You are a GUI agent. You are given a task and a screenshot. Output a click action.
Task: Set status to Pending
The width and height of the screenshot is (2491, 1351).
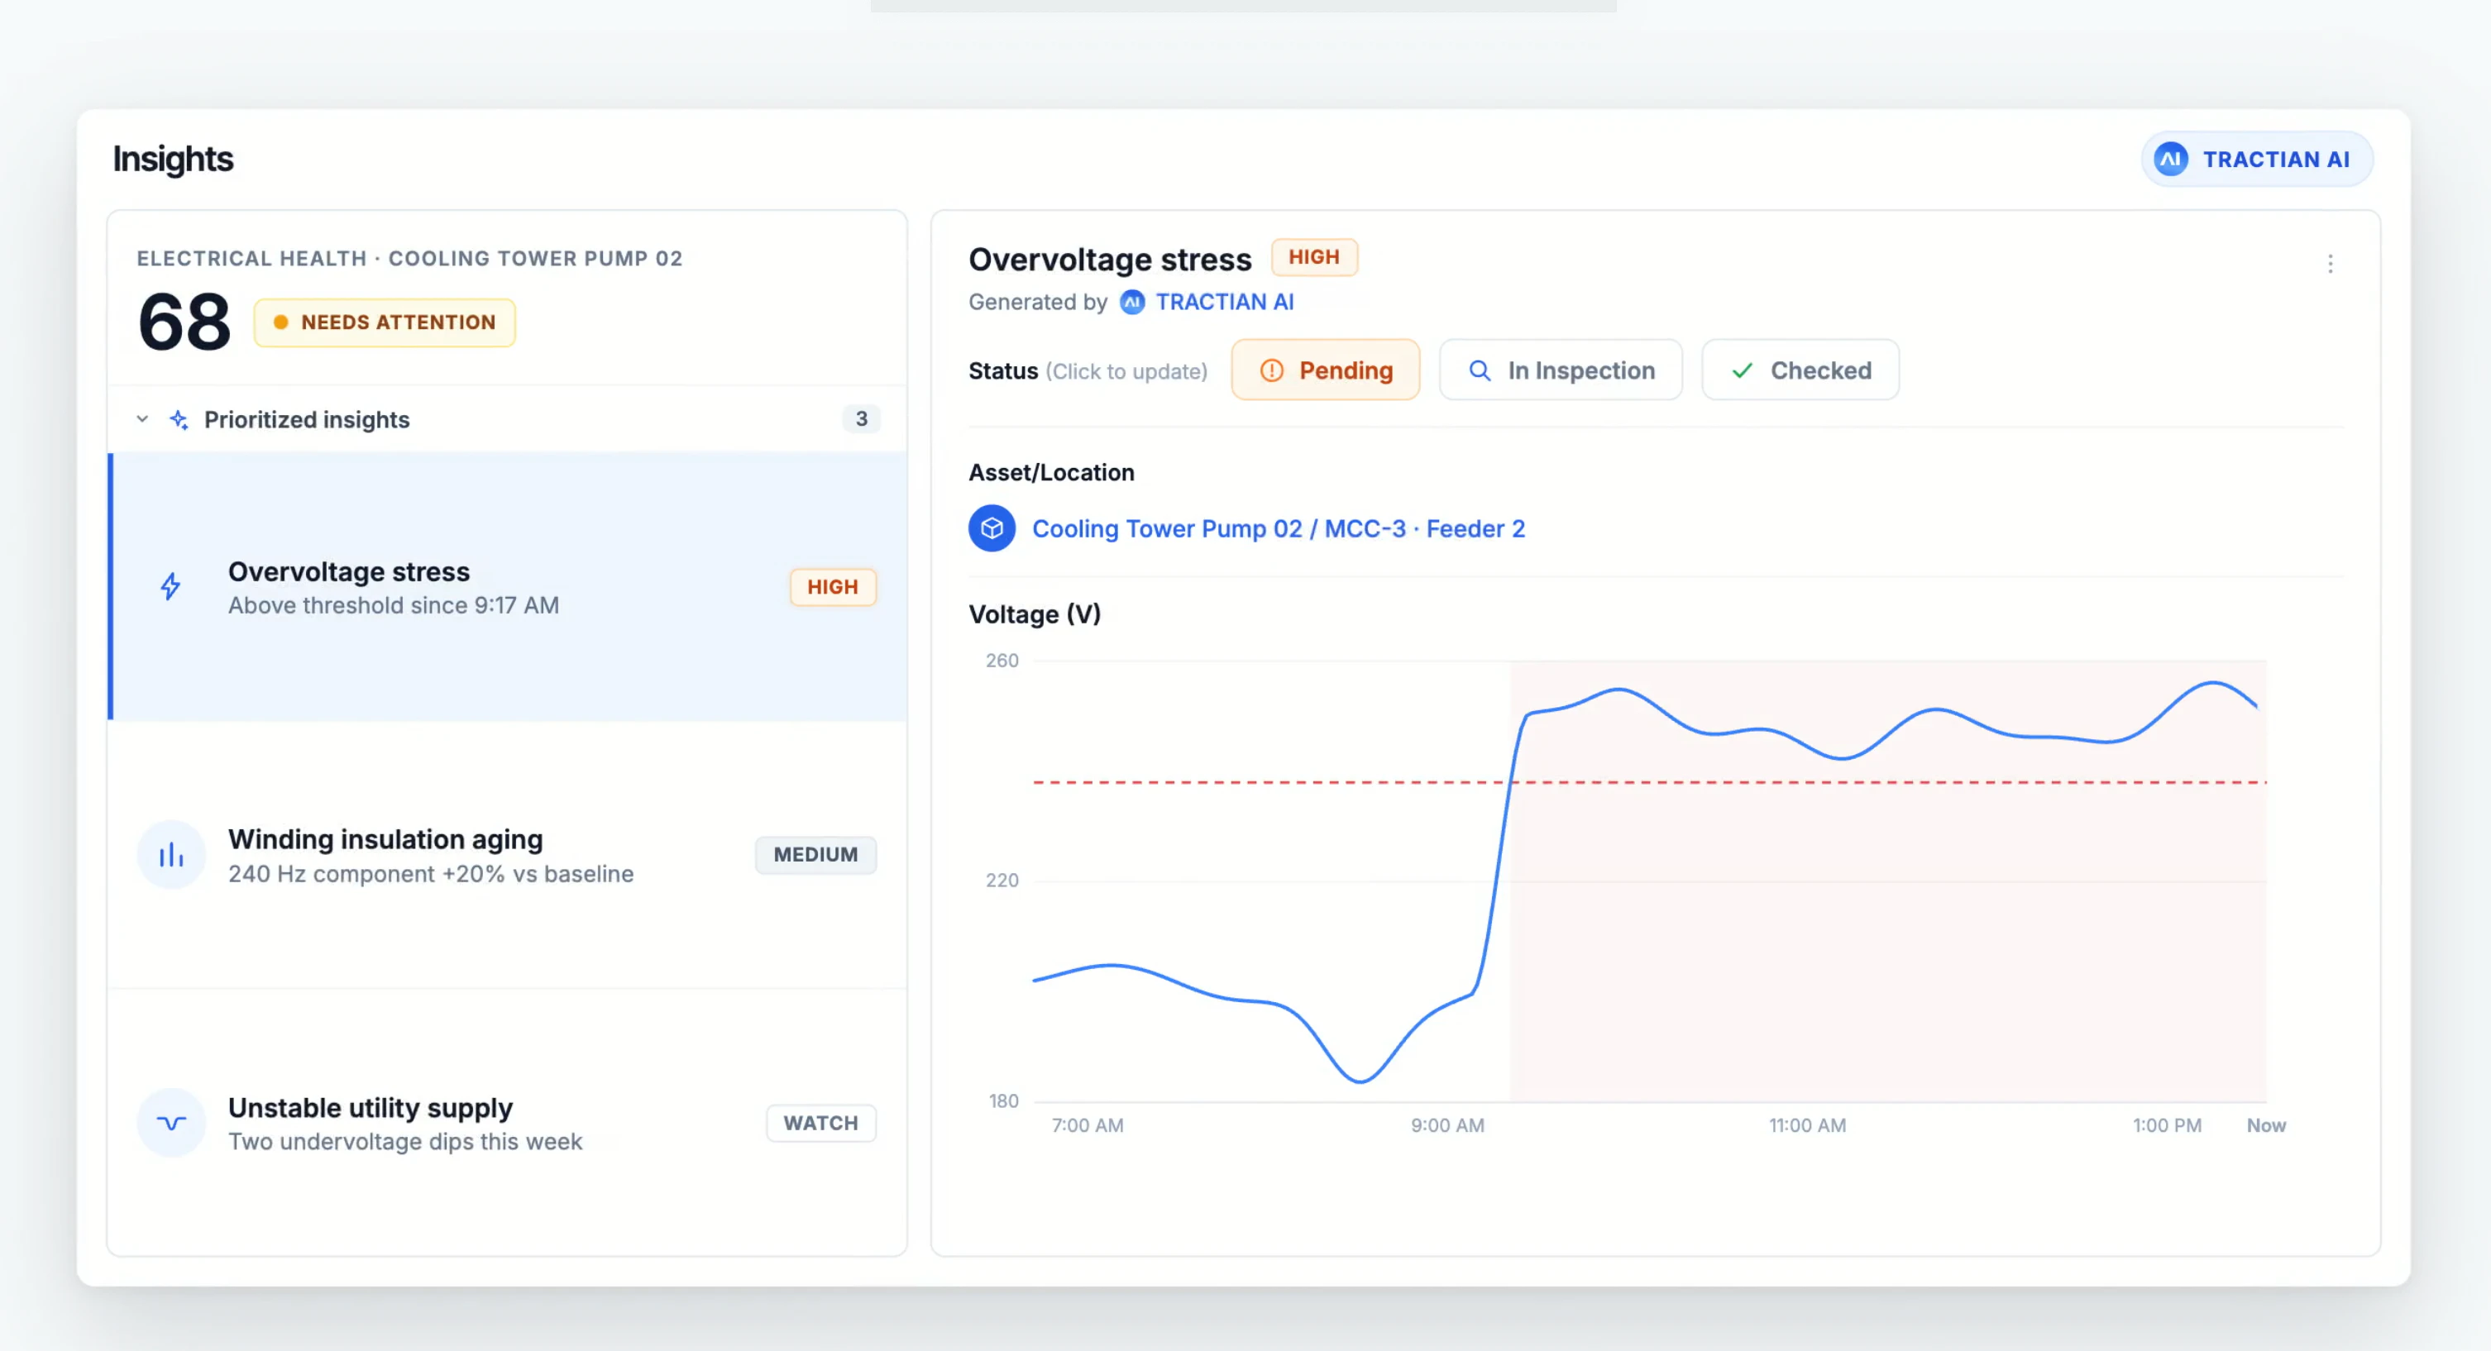(x=1325, y=370)
